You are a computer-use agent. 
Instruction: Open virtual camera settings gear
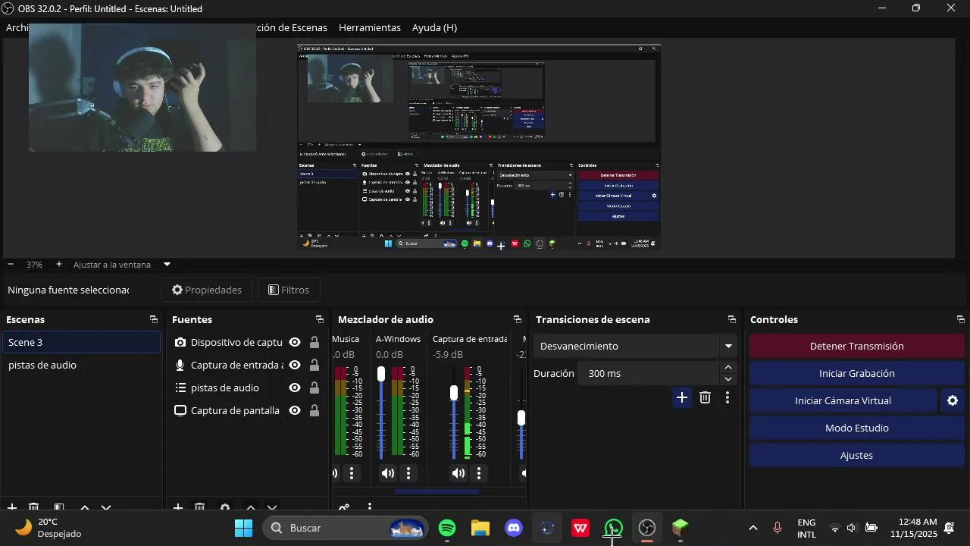click(x=953, y=400)
